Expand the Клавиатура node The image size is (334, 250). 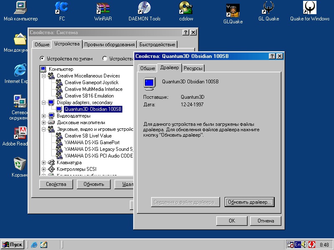click(44, 162)
